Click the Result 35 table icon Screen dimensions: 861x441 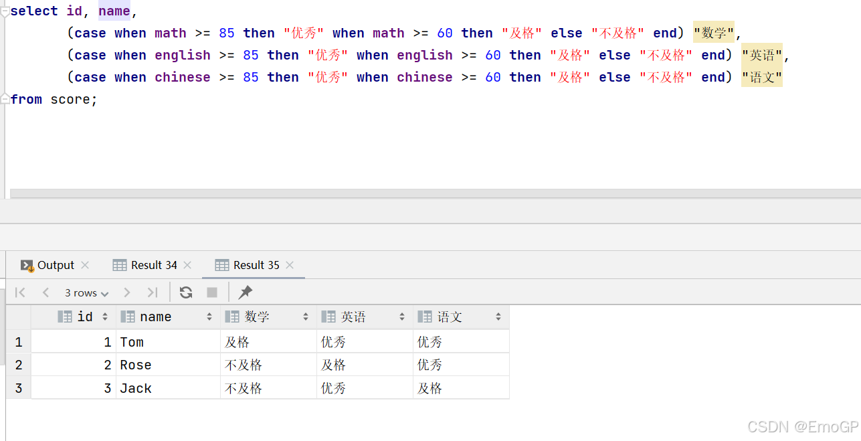click(222, 265)
